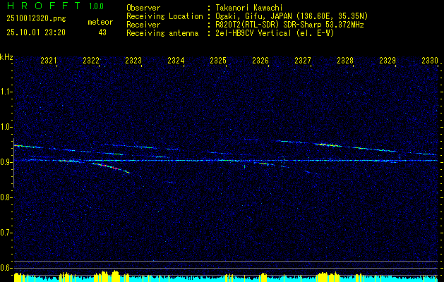Click the 2323 time marker
The height and width of the screenshot is (282, 444).
point(133,60)
